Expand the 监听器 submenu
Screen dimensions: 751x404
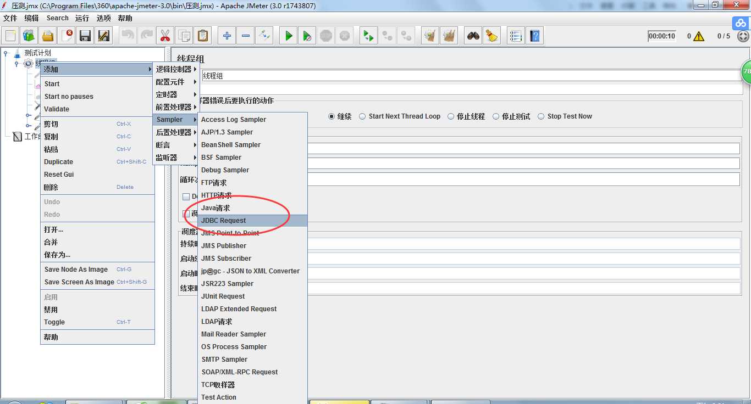click(176, 158)
